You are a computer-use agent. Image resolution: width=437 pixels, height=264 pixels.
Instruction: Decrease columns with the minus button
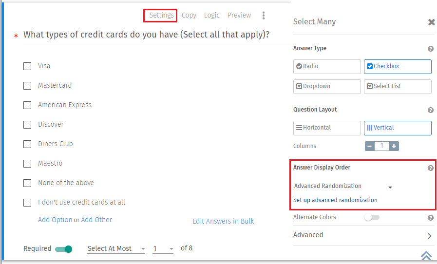click(370, 146)
